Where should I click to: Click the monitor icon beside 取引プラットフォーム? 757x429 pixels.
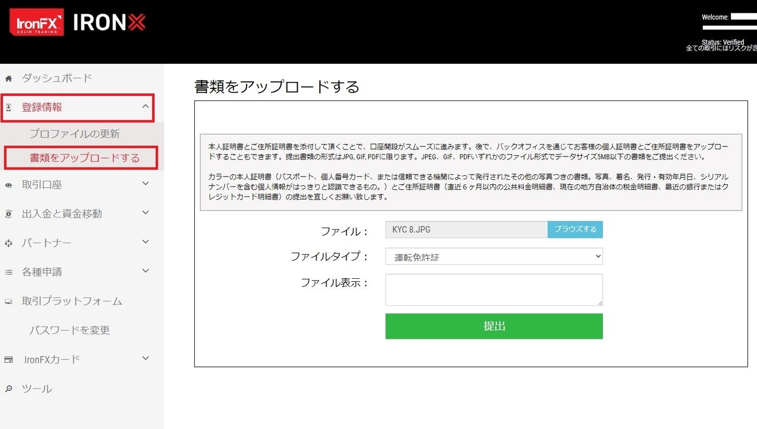[8, 302]
